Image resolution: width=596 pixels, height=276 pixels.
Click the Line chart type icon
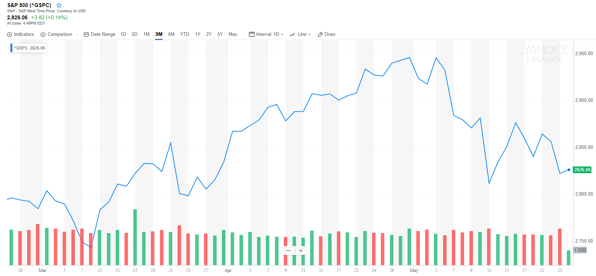click(292, 34)
